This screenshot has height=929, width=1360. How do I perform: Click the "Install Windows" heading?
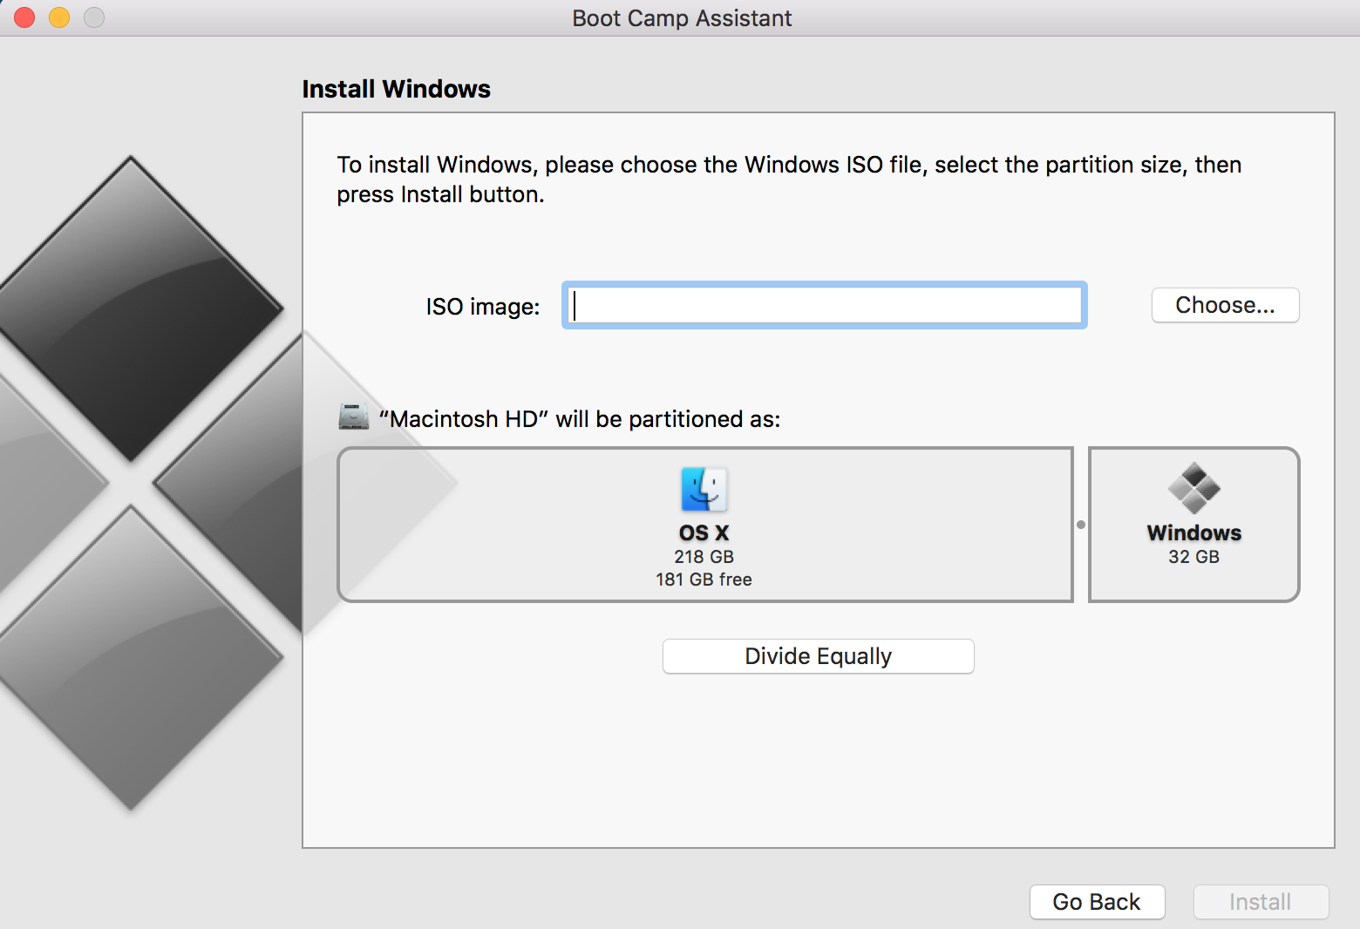pyautogui.click(x=397, y=89)
